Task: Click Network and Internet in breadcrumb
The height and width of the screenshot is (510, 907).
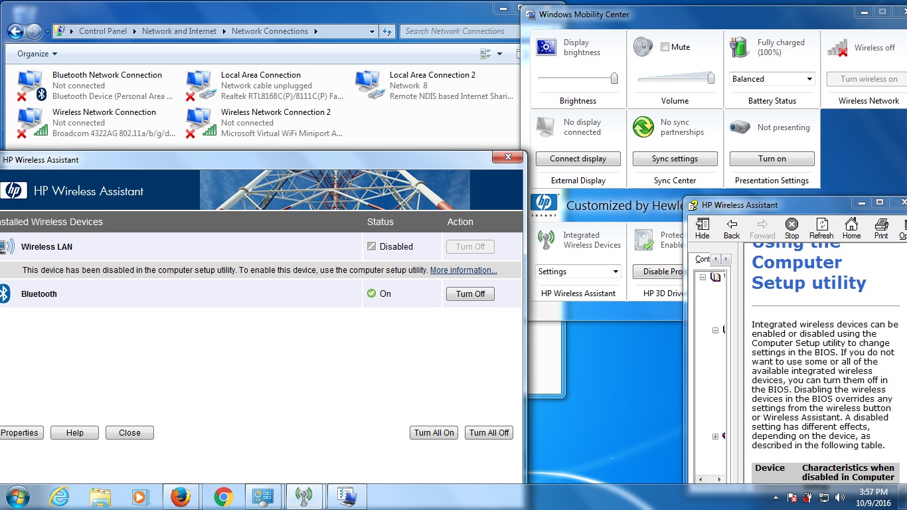Action: (x=179, y=31)
